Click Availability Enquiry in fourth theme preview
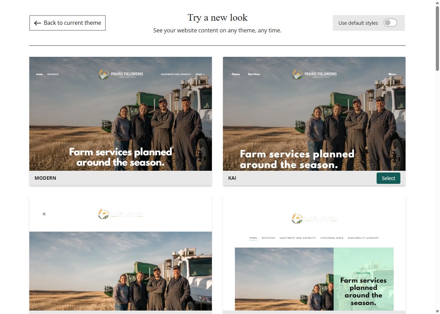The image size is (440, 314). click(363, 238)
